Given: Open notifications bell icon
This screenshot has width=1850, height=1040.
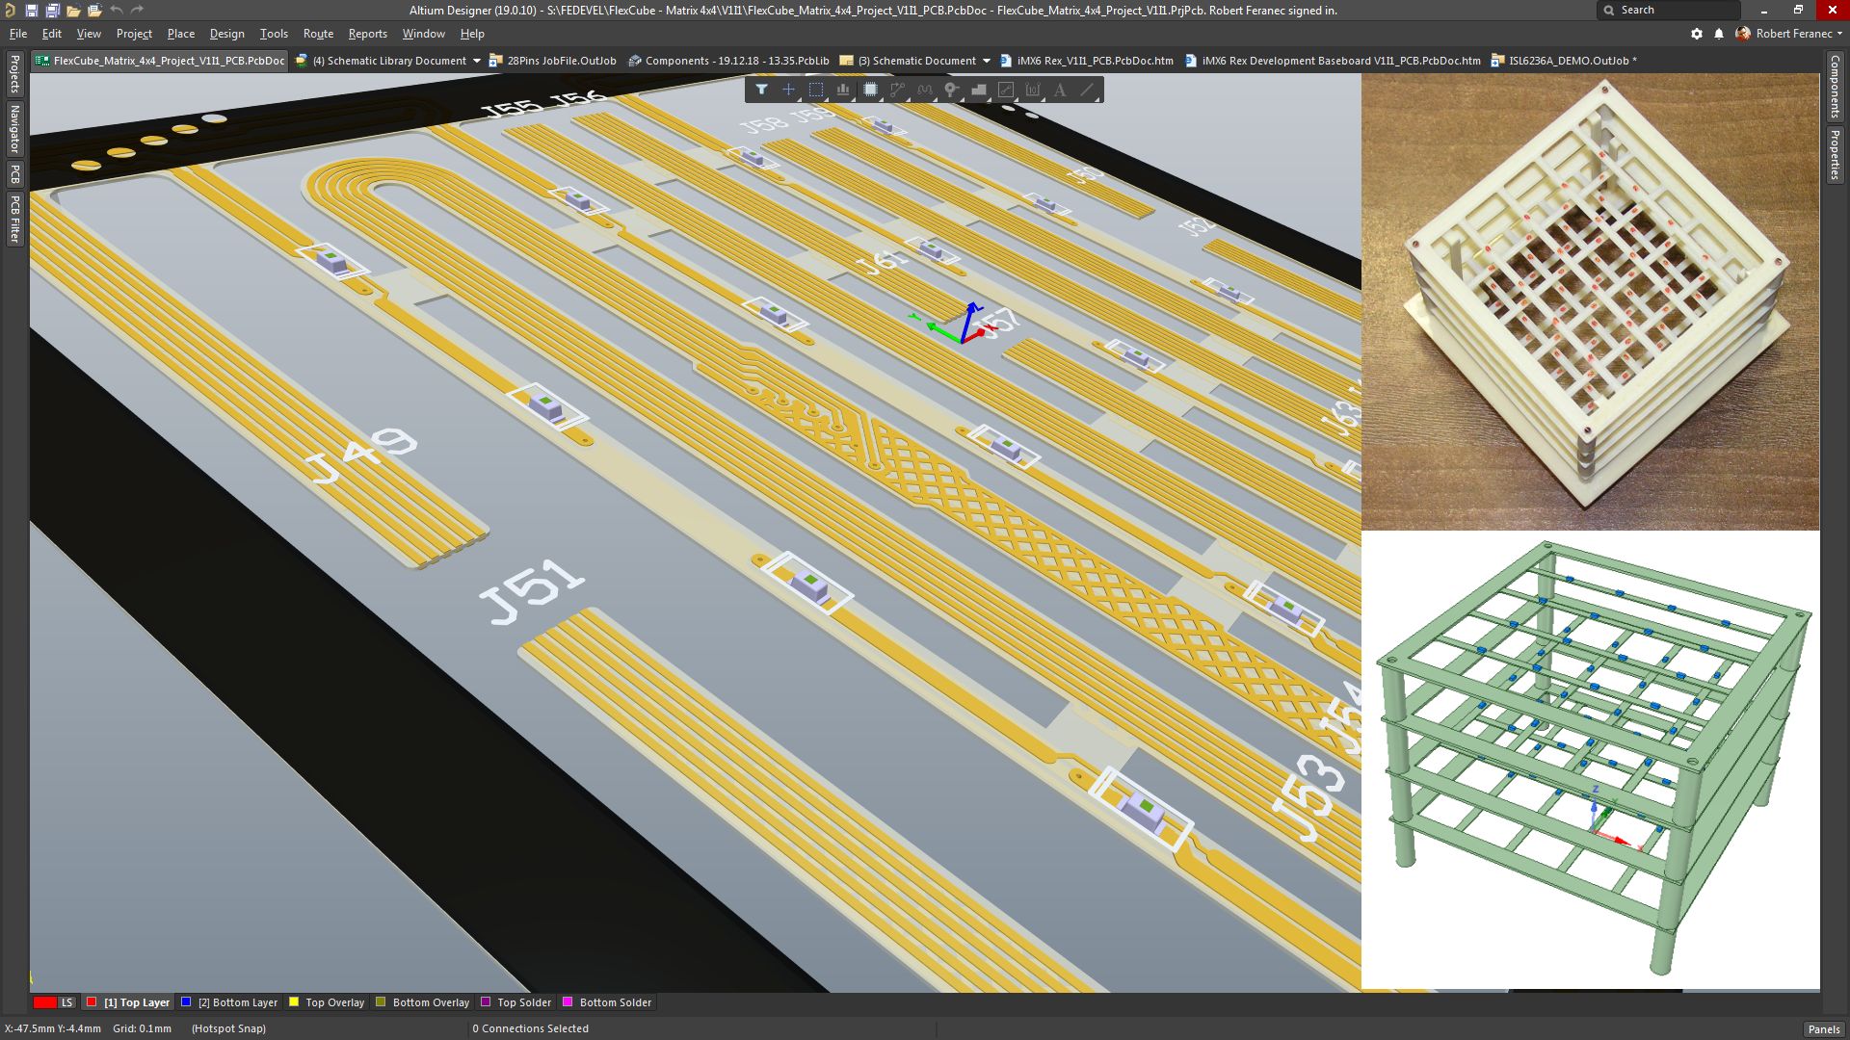Looking at the screenshot, I should tap(1719, 34).
